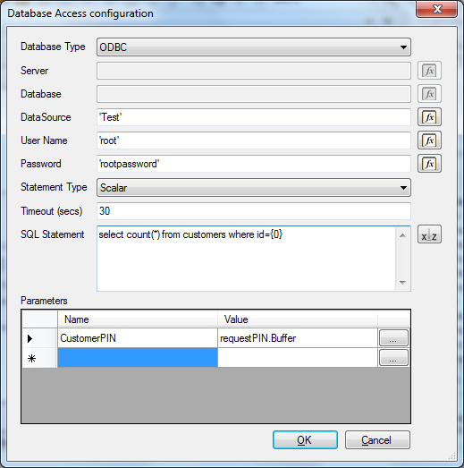Click the empty Value cell in new row

(x=298, y=358)
